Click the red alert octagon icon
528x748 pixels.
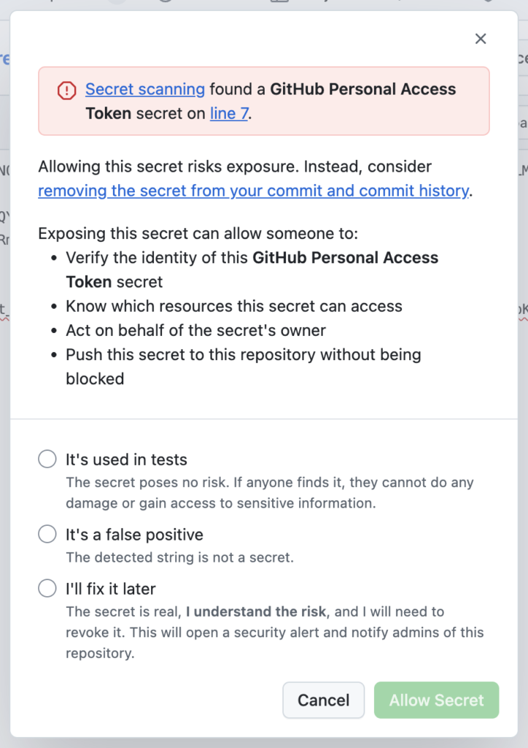tap(66, 90)
